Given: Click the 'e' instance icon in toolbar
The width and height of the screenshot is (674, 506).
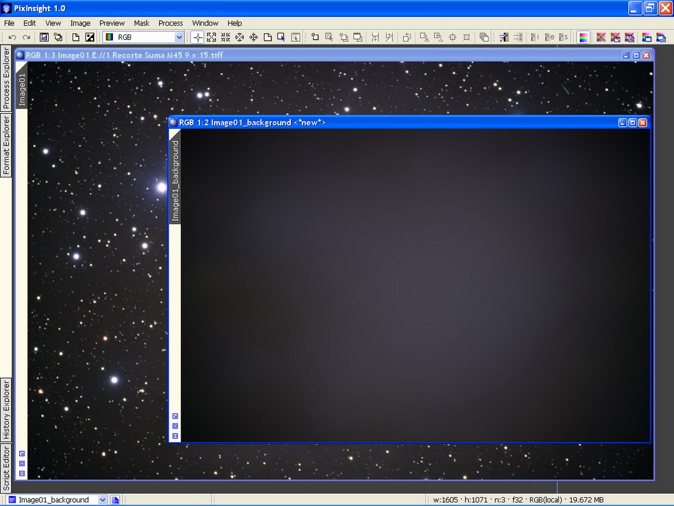Looking at the screenshot, I should coord(549,37).
